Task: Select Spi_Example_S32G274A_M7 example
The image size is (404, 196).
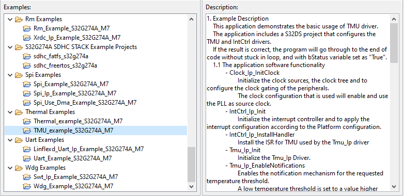Action: [x=71, y=84]
